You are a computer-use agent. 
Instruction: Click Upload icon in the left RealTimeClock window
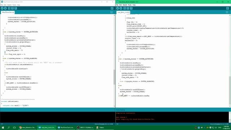[x=5, y=8]
